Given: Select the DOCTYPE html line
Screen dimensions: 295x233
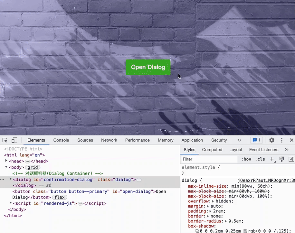Looking at the screenshot, I should coord(23,149).
